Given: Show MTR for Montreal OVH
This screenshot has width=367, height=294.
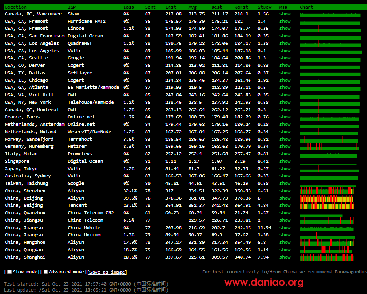Looking at the screenshot, I should pyautogui.click(x=285, y=110).
